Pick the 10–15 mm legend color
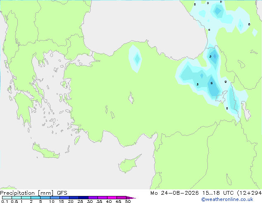The width and height of the screenshot is (262, 203). pyautogui.click(x=55, y=198)
